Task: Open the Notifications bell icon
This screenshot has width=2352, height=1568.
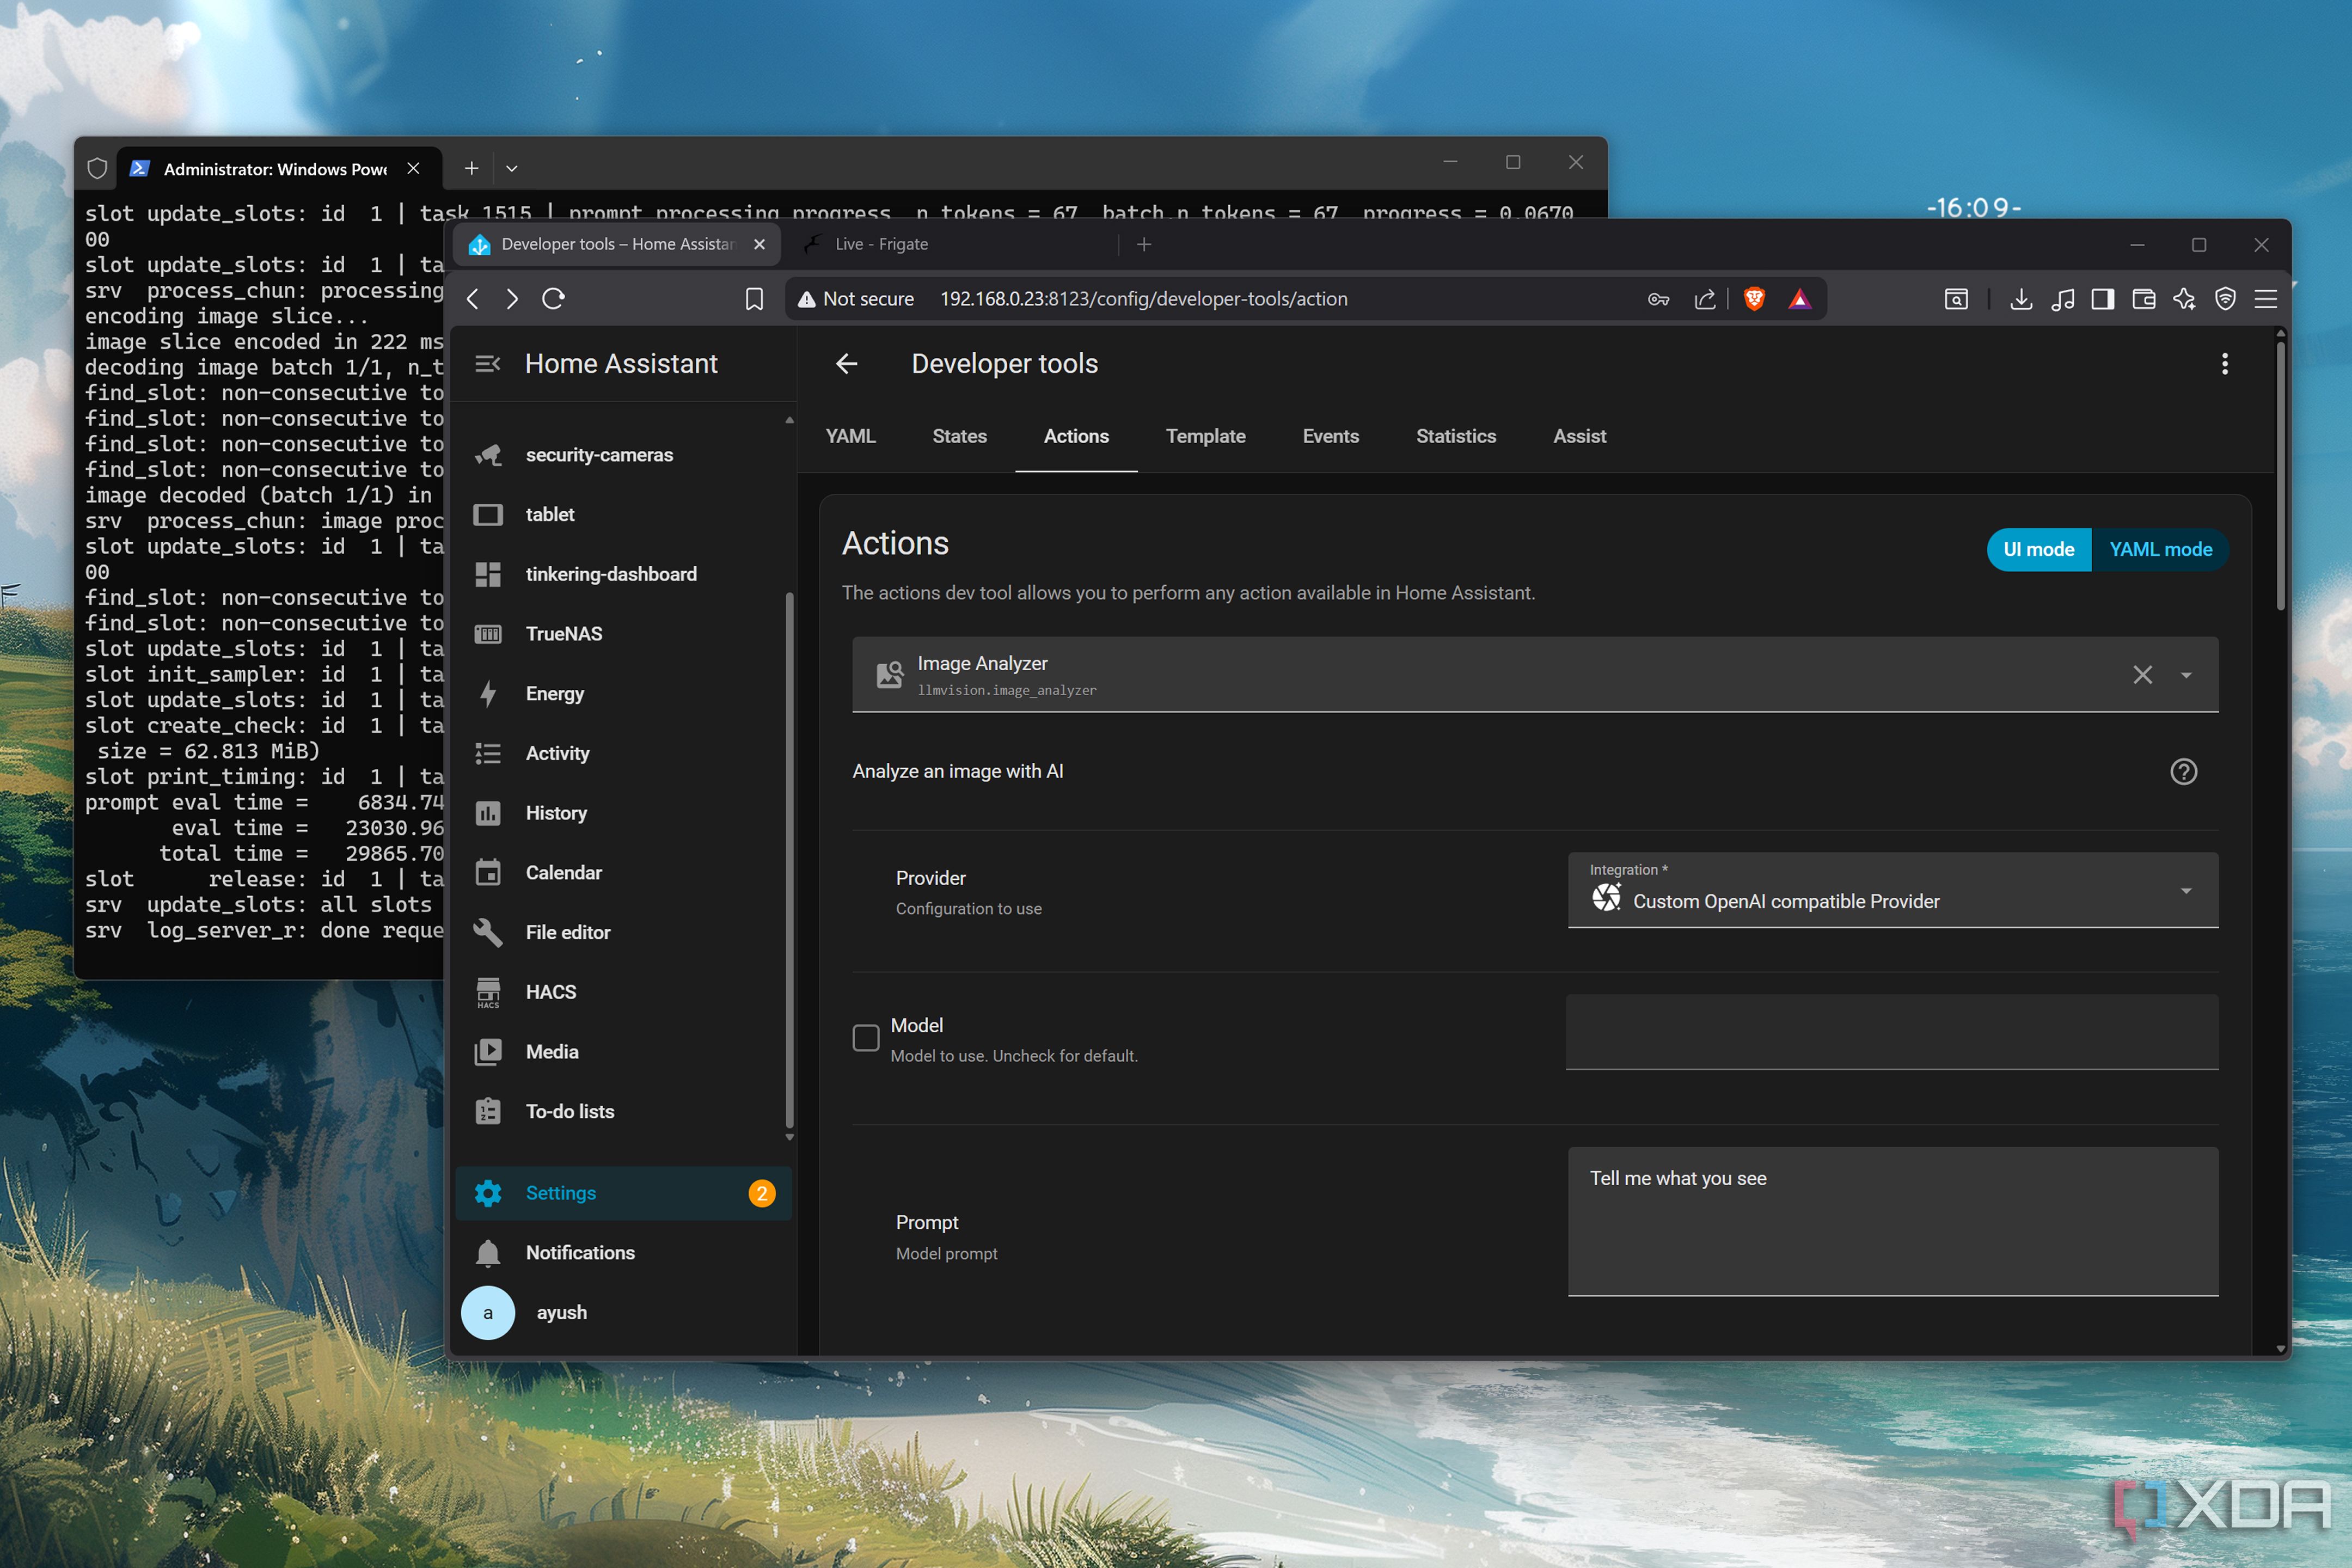Action: (x=488, y=1253)
